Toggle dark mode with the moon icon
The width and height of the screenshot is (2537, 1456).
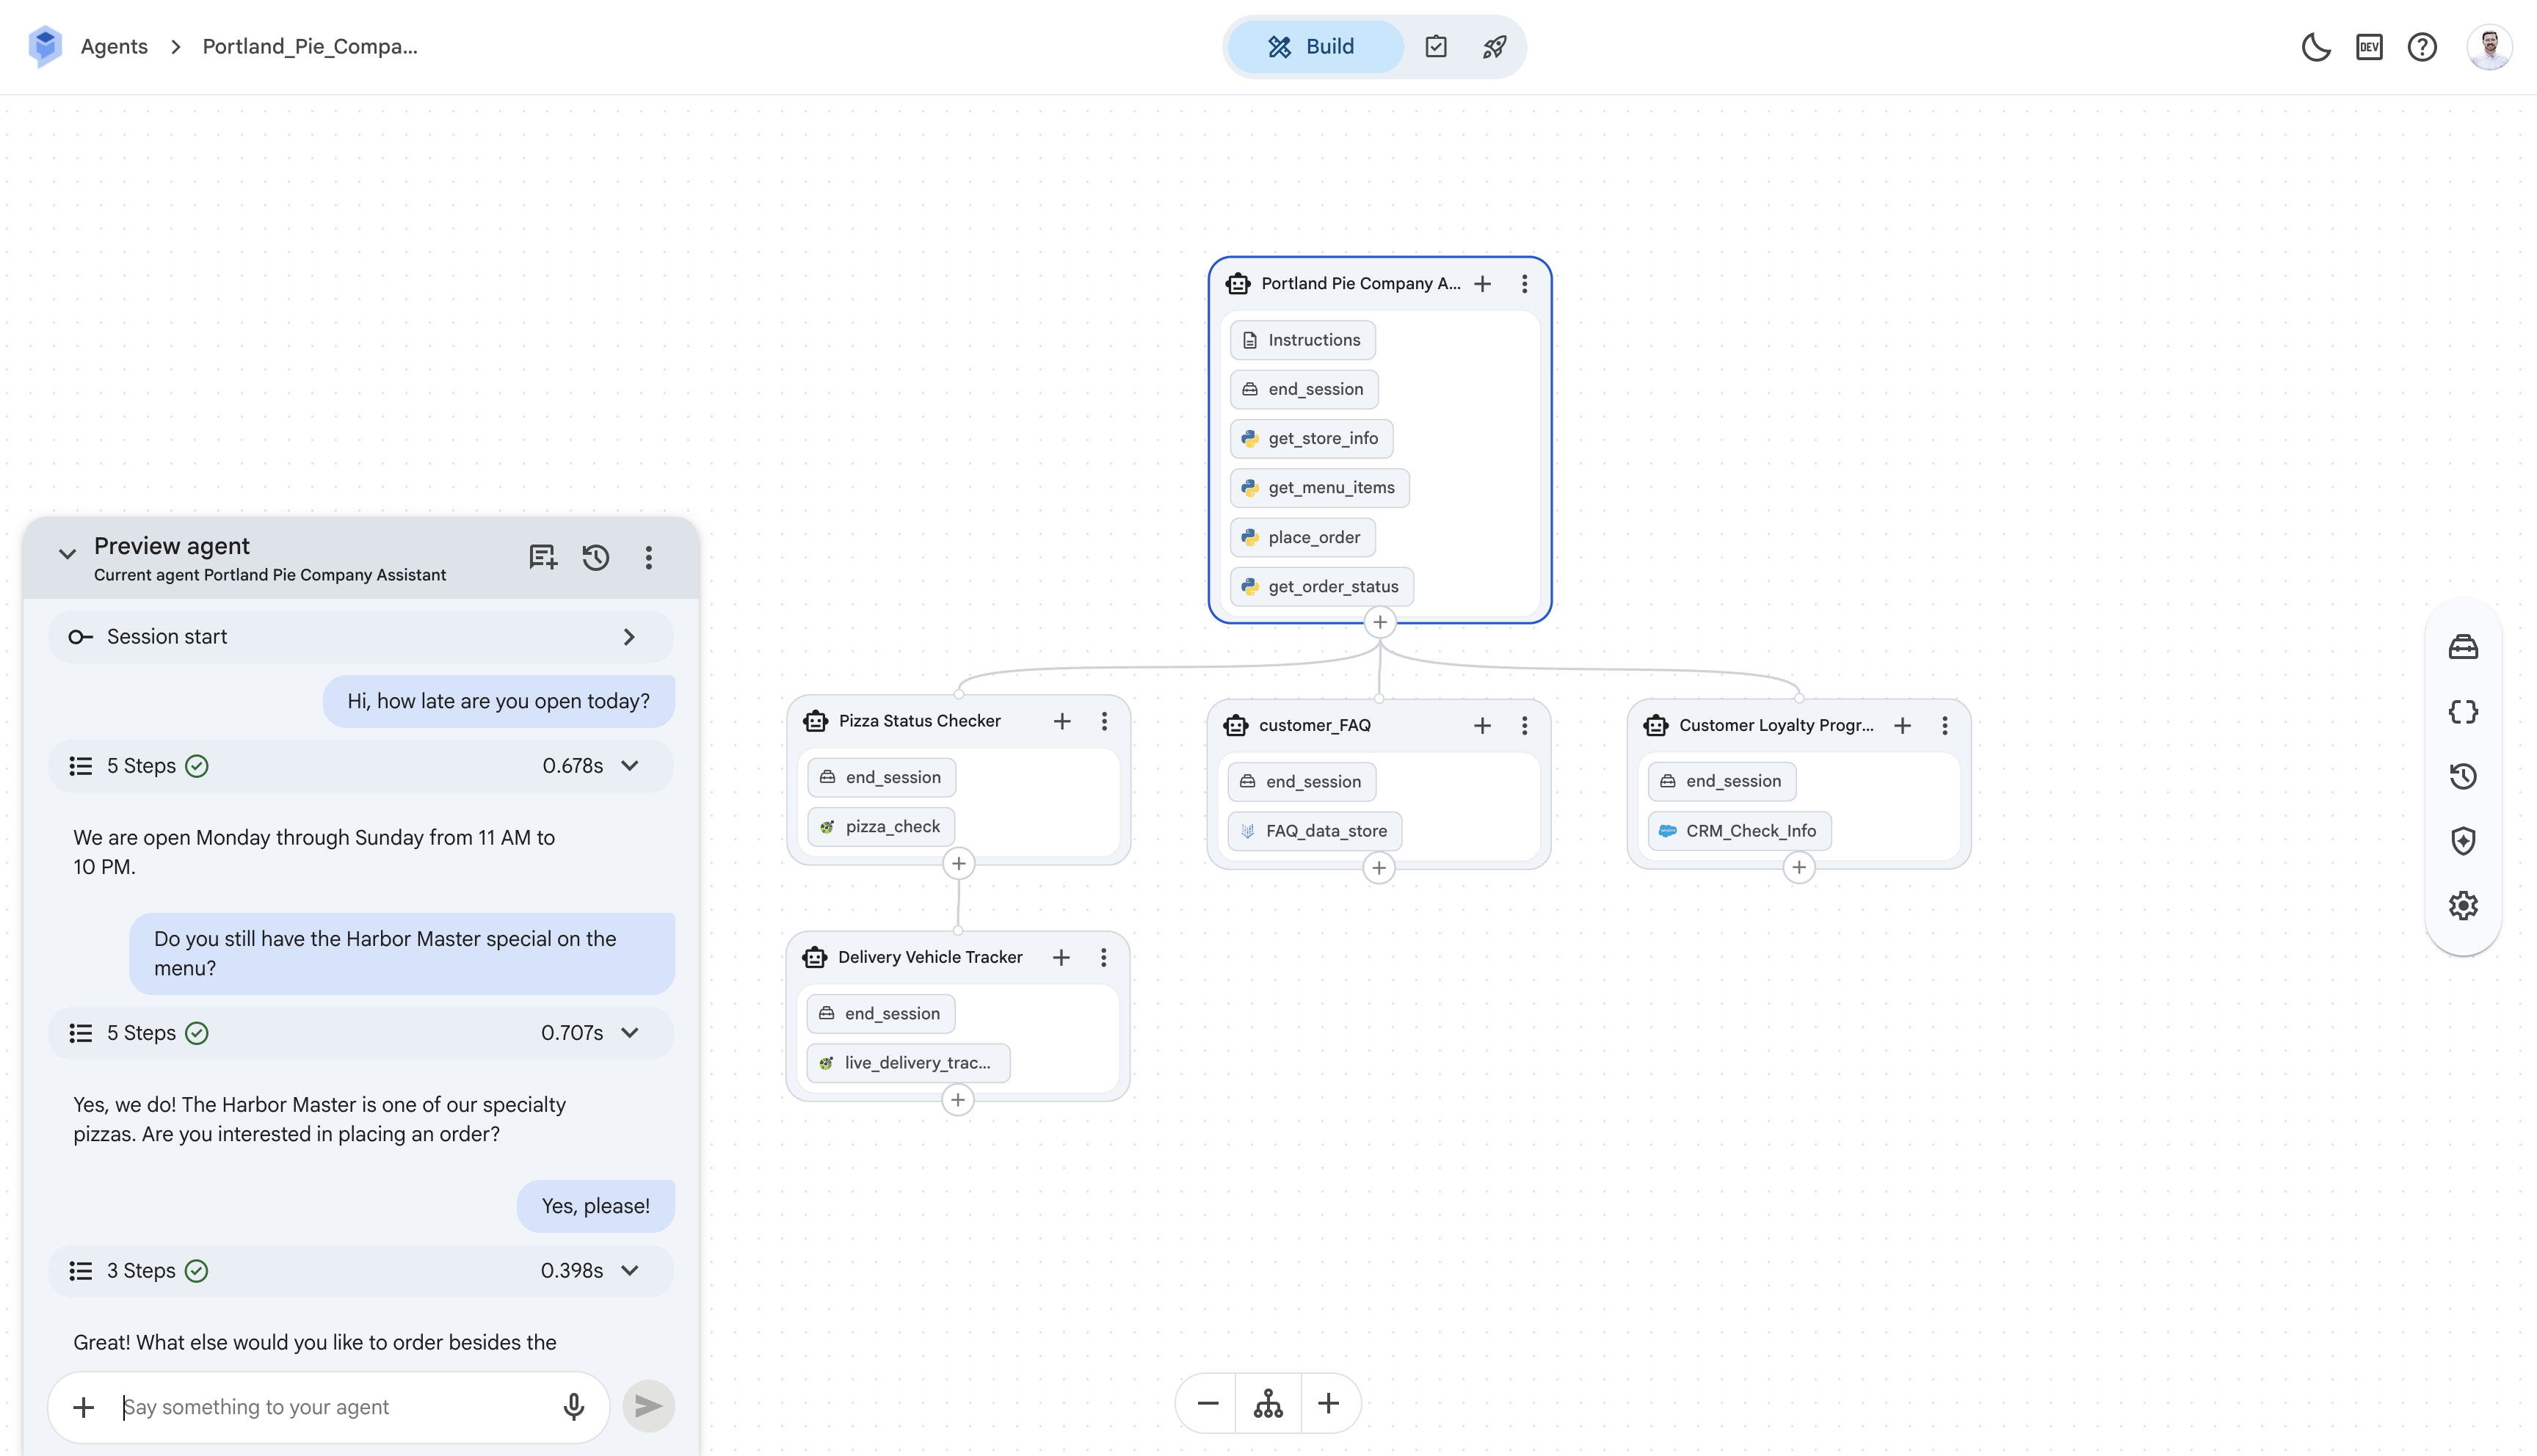(2316, 46)
